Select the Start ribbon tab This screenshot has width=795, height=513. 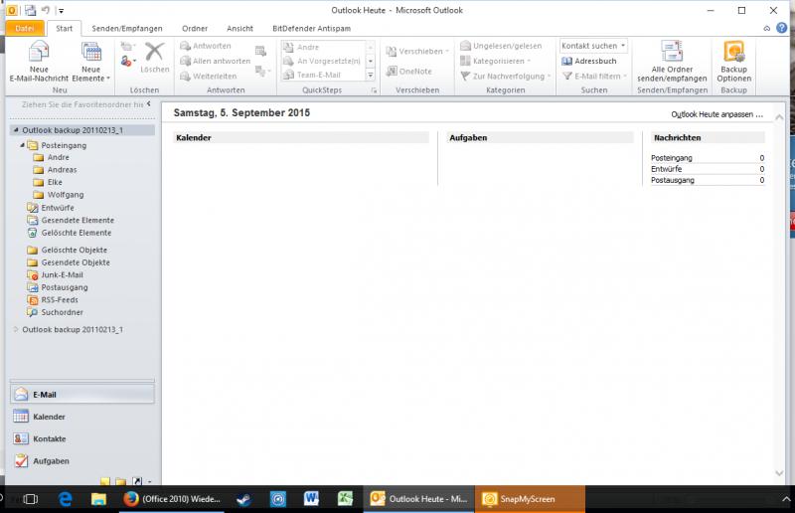point(64,29)
